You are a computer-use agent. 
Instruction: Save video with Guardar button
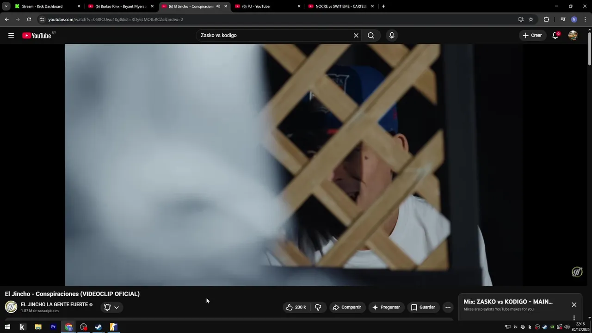pos(423,307)
